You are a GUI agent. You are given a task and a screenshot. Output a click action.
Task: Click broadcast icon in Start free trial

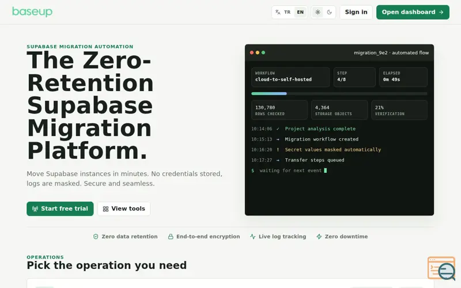[x=35, y=209]
